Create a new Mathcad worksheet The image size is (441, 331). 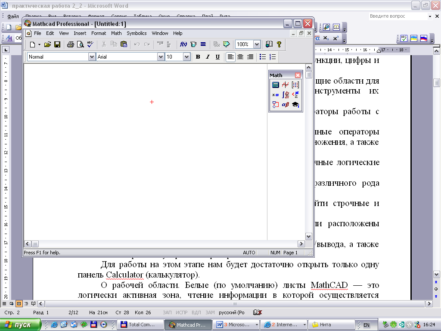(32, 44)
